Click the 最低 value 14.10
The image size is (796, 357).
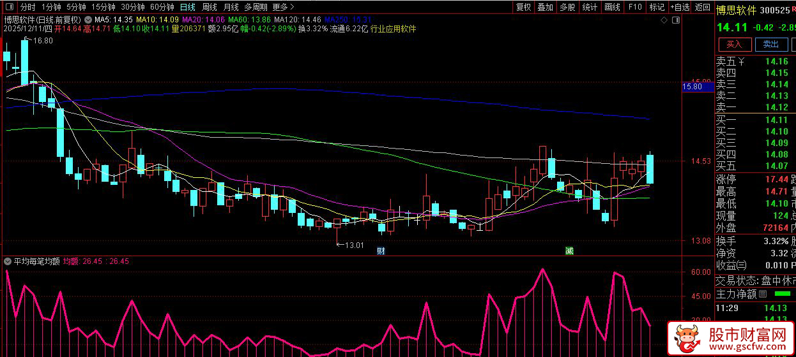coord(776,203)
